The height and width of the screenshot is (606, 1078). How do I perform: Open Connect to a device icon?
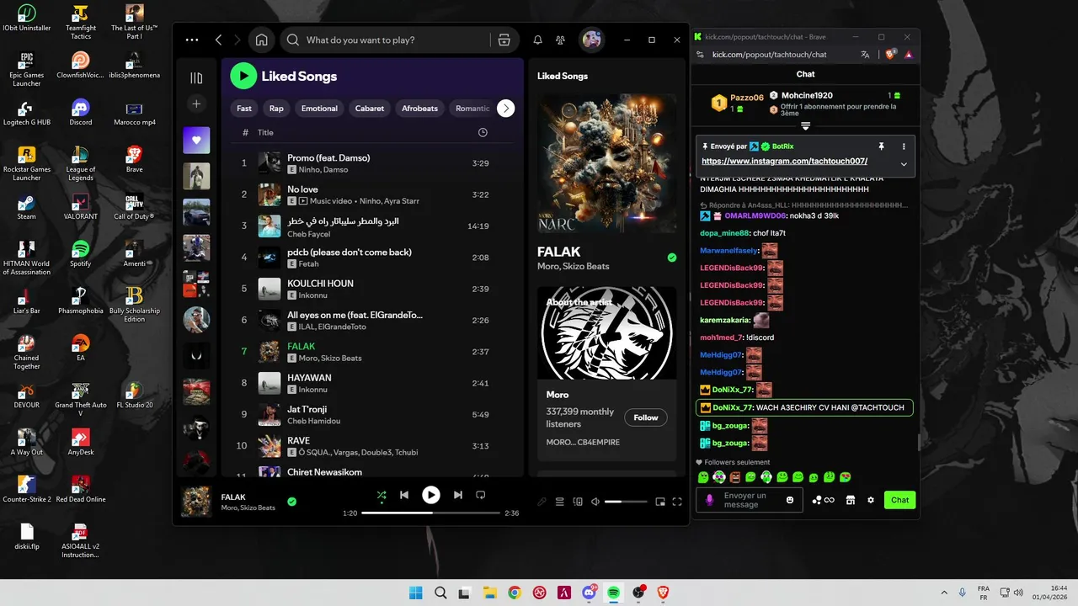click(578, 502)
